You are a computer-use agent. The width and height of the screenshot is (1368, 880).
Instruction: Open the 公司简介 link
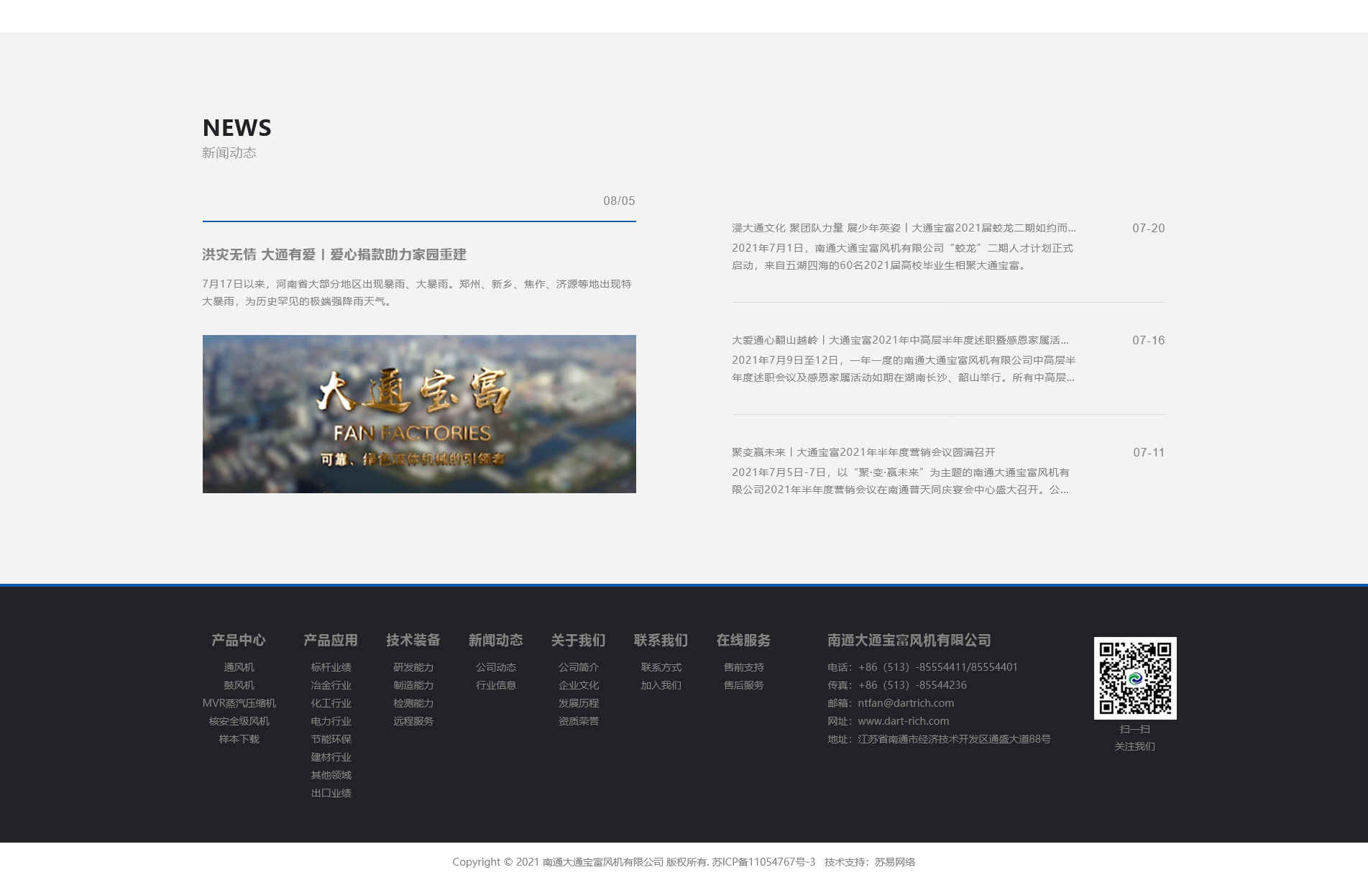[x=579, y=667]
